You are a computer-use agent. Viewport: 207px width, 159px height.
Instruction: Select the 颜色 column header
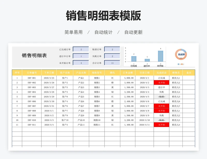[x=112, y=73]
